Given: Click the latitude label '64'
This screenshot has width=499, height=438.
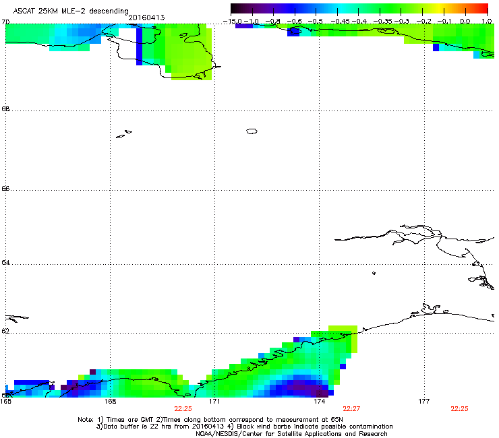Looking at the screenshot, I should coord(5,262).
